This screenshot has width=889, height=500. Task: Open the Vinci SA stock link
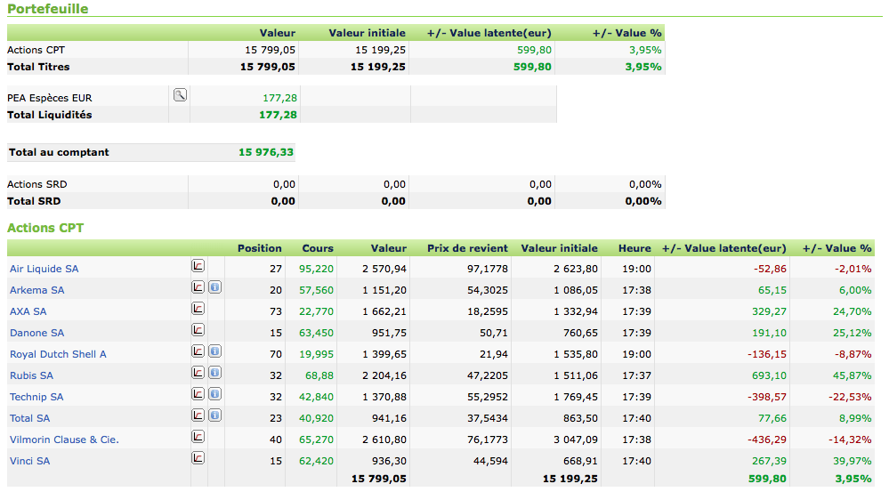coord(29,461)
